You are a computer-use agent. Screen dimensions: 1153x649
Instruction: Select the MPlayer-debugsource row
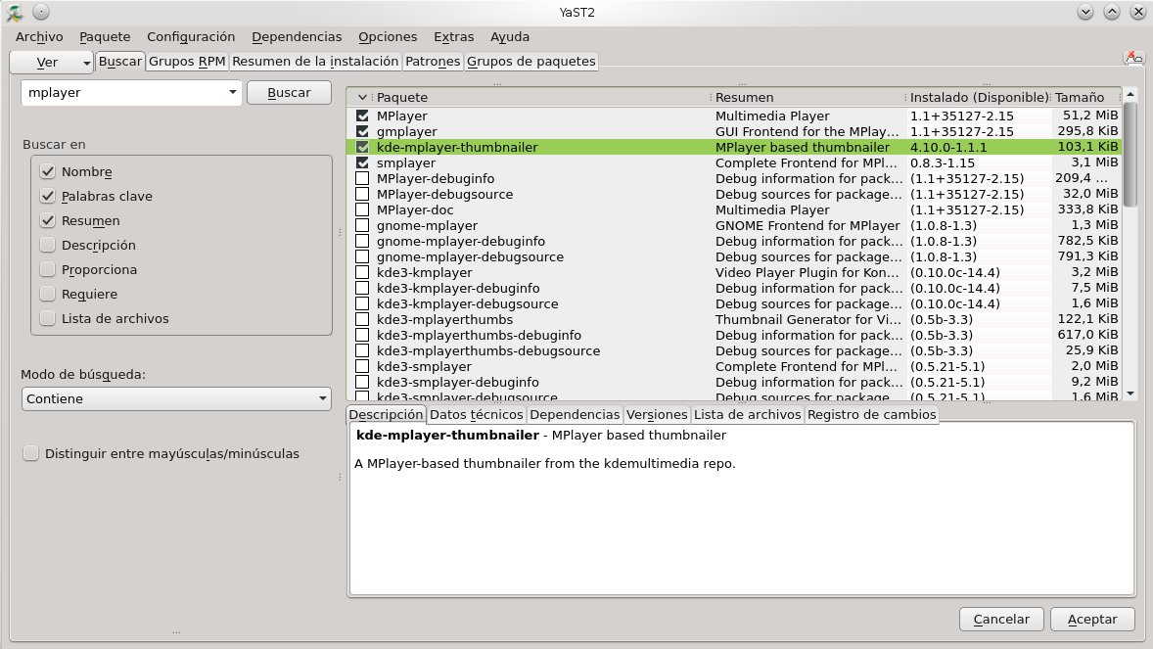pos(734,194)
